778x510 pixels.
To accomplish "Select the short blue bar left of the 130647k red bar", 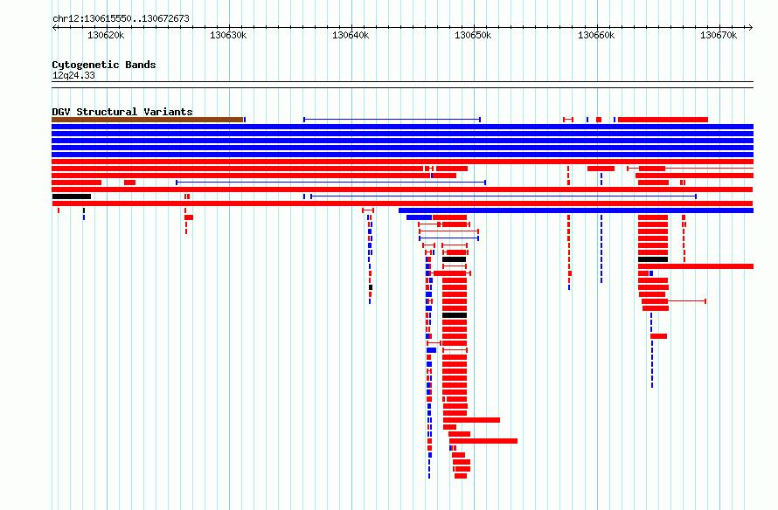I will (x=419, y=217).
